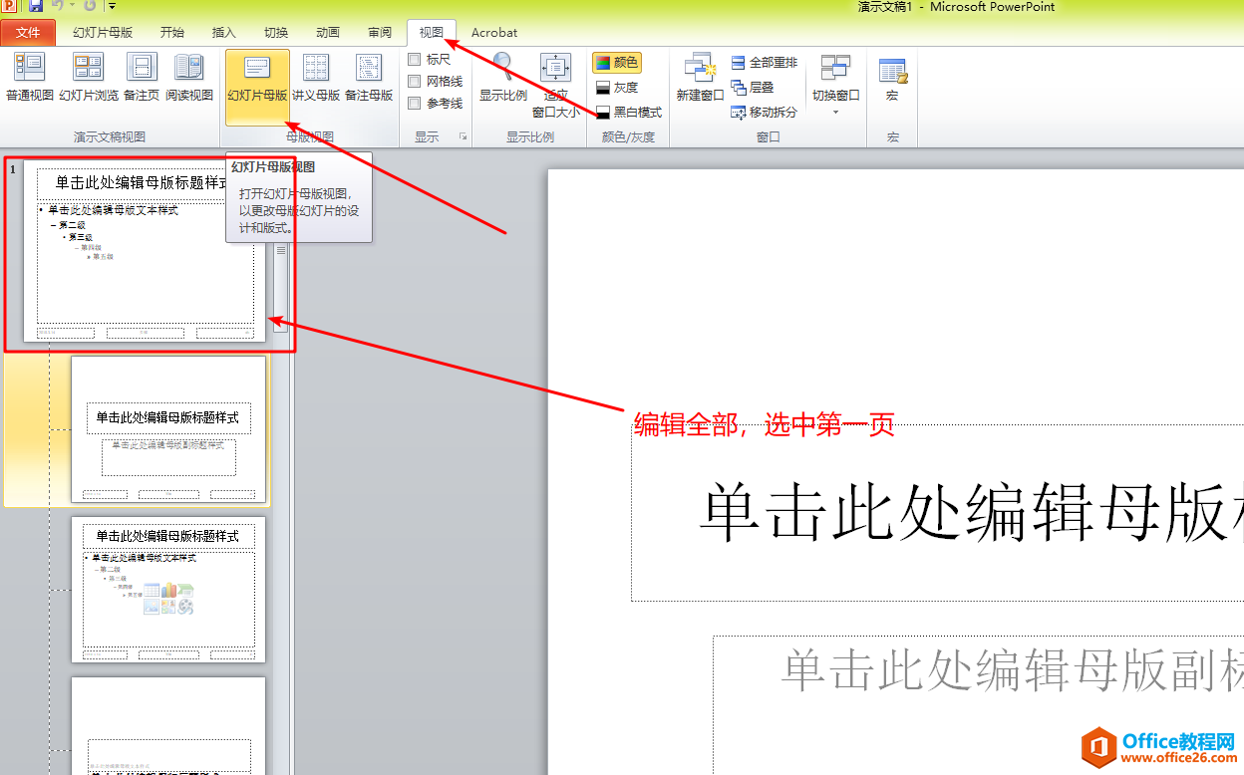Image resolution: width=1244 pixels, height=775 pixels.
Task: Open 幻灯片浏览 slide sorter view
Action: 89,78
